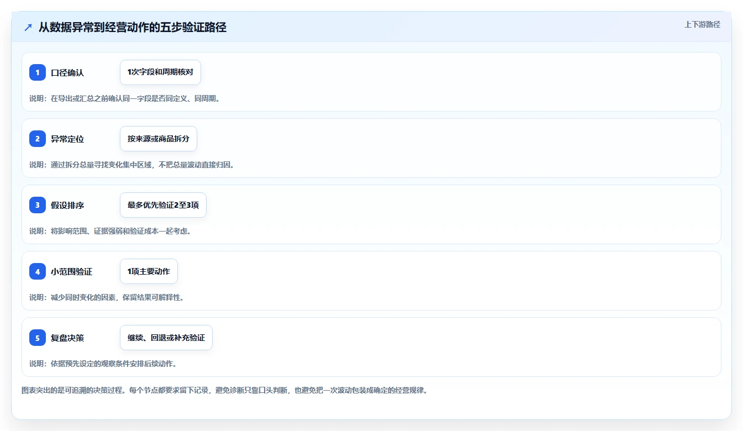743x431 pixels.
Task: Click the 口径确认 step title
Action: (x=67, y=73)
